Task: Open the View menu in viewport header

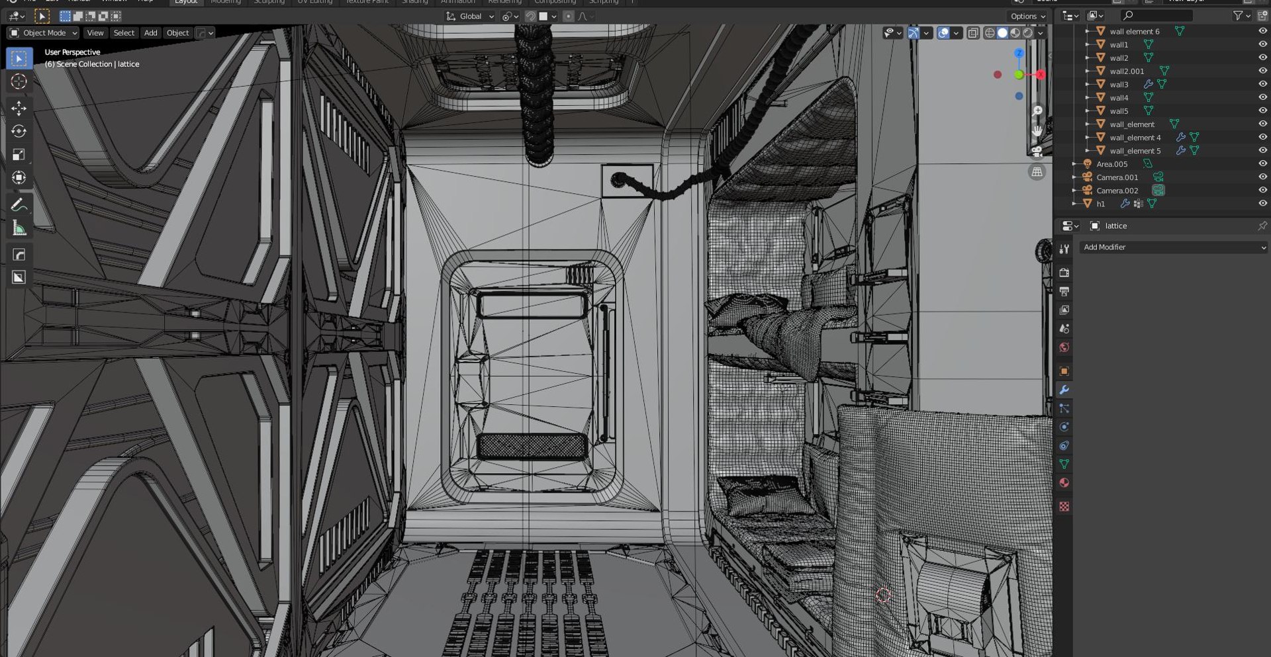Action: coord(95,33)
